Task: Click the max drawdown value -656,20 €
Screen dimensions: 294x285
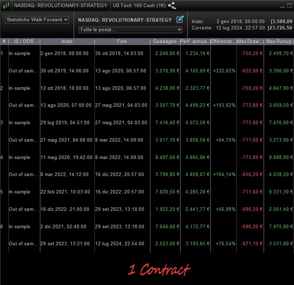Action: coord(252,175)
